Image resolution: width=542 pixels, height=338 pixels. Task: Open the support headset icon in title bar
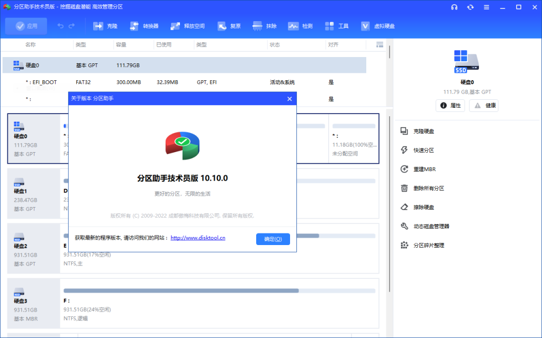(x=454, y=7)
